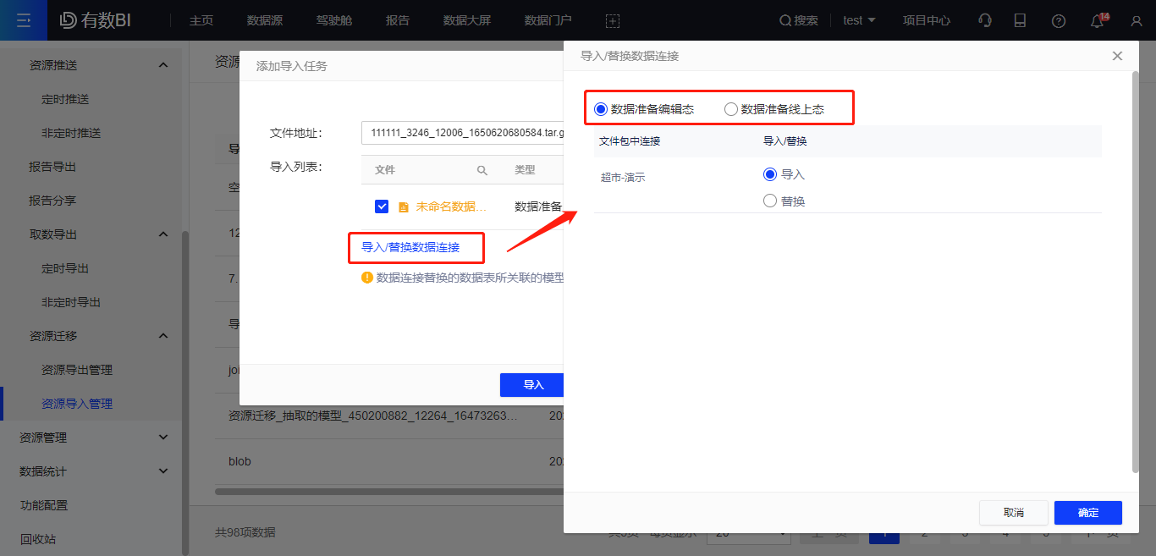Choose 替换 for the 超市-演示 connection
This screenshot has height=556, width=1156.
coord(770,201)
